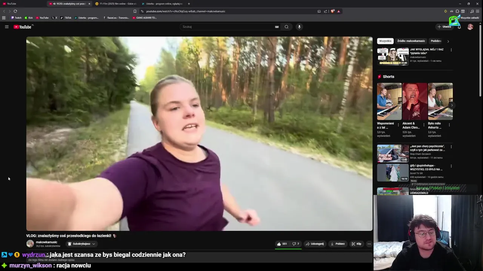Open options for 'Jest pan chory psychicznie' video

point(451,146)
